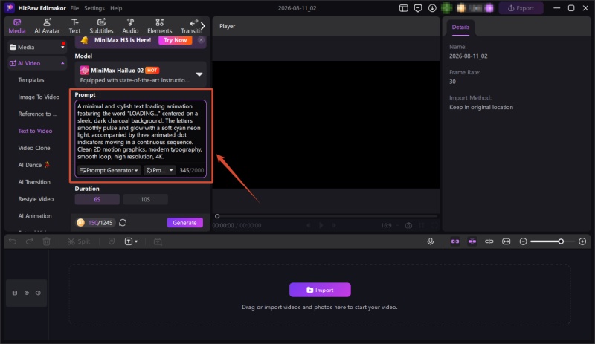Refresh the credits balance icon

point(123,223)
